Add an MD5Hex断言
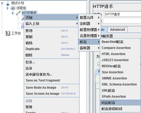The image size is (141, 113). click(x=120, y=66)
